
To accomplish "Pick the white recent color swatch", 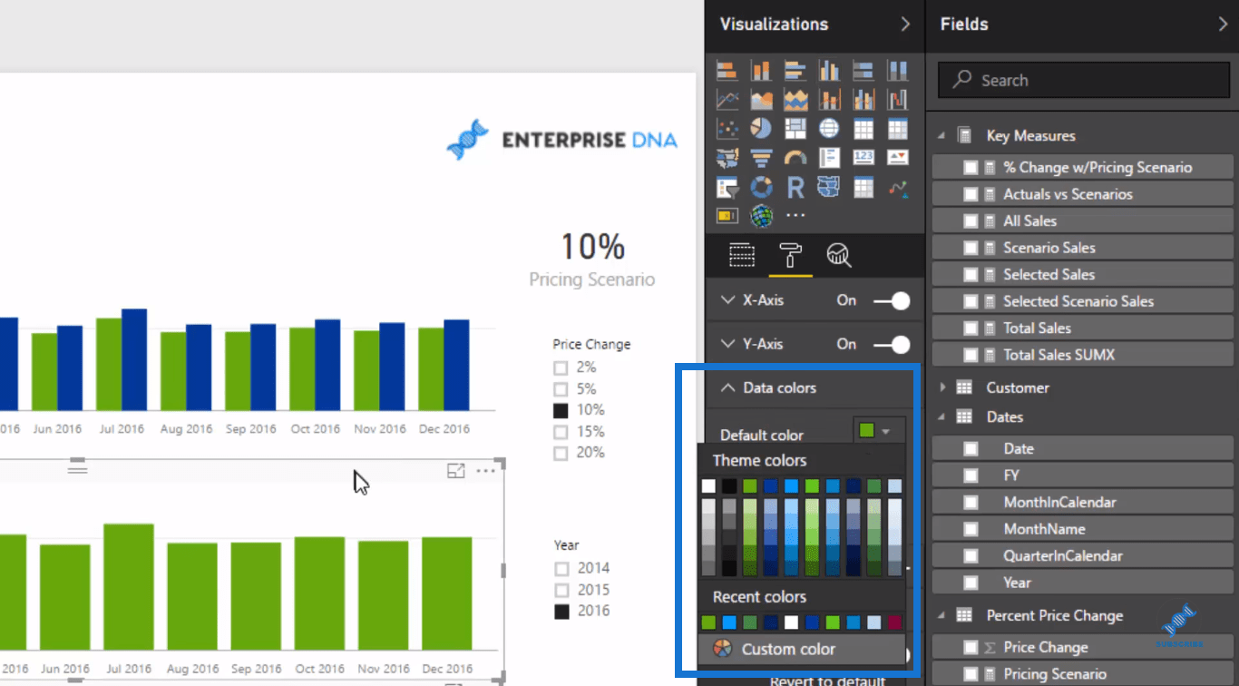I will (x=792, y=622).
